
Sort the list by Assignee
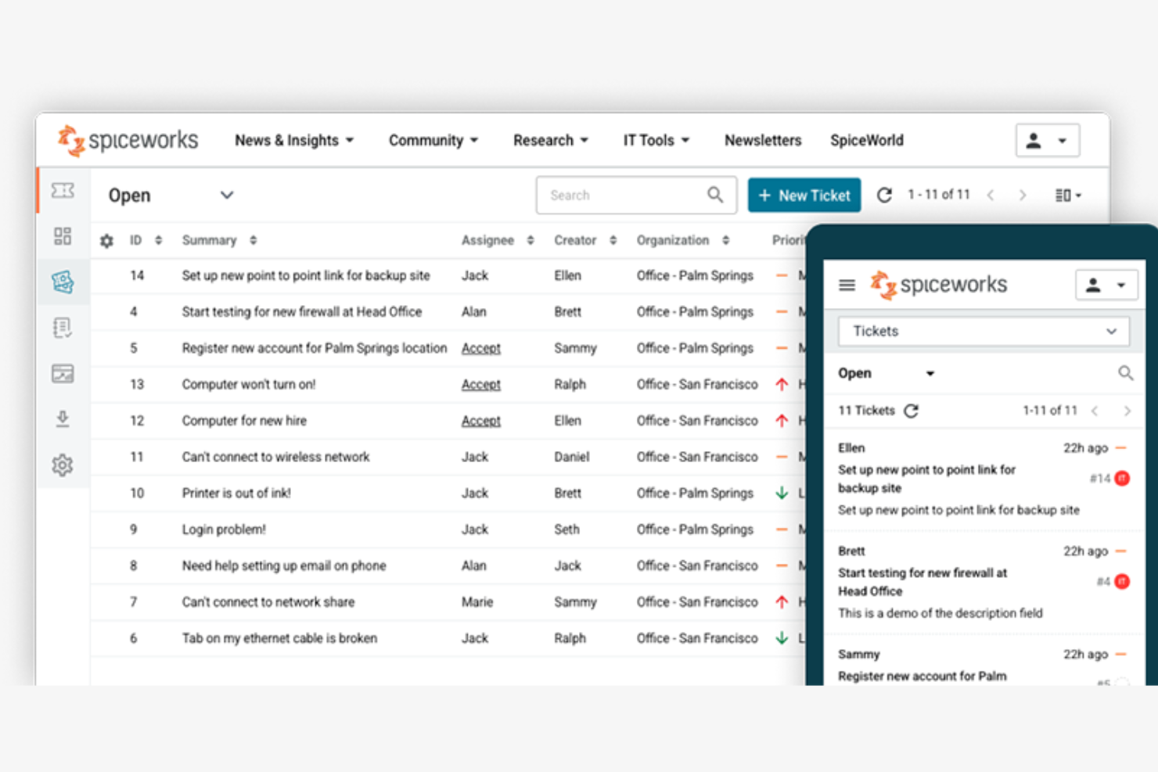coord(530,240)
